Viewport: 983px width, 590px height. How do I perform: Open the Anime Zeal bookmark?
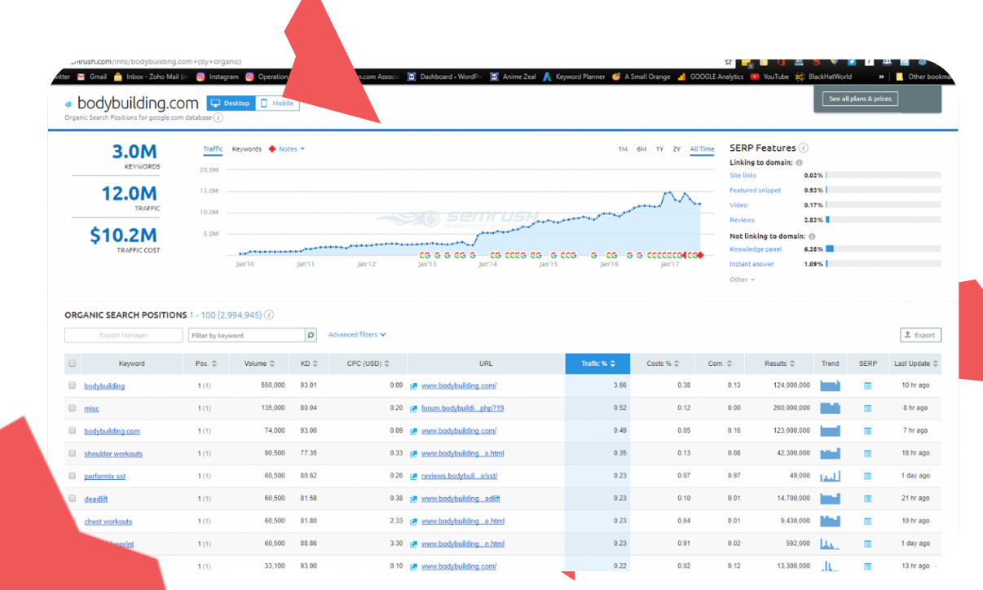pyautogui.click(x=513, y=77)
